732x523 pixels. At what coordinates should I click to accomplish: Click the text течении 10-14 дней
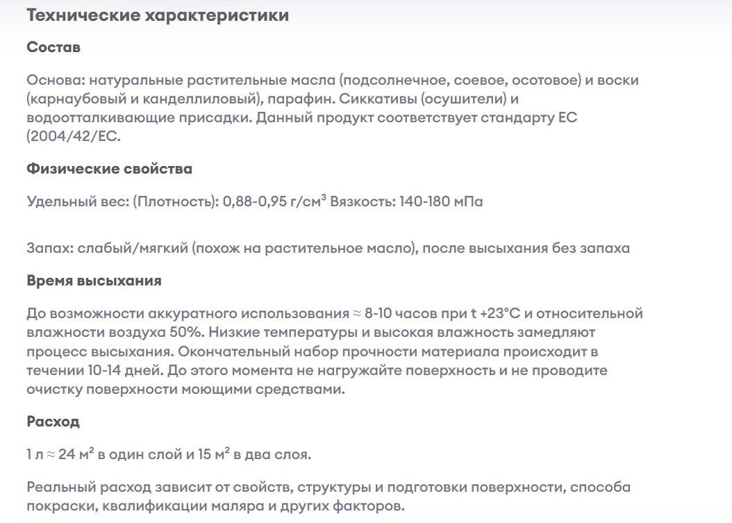coord(94,370)
